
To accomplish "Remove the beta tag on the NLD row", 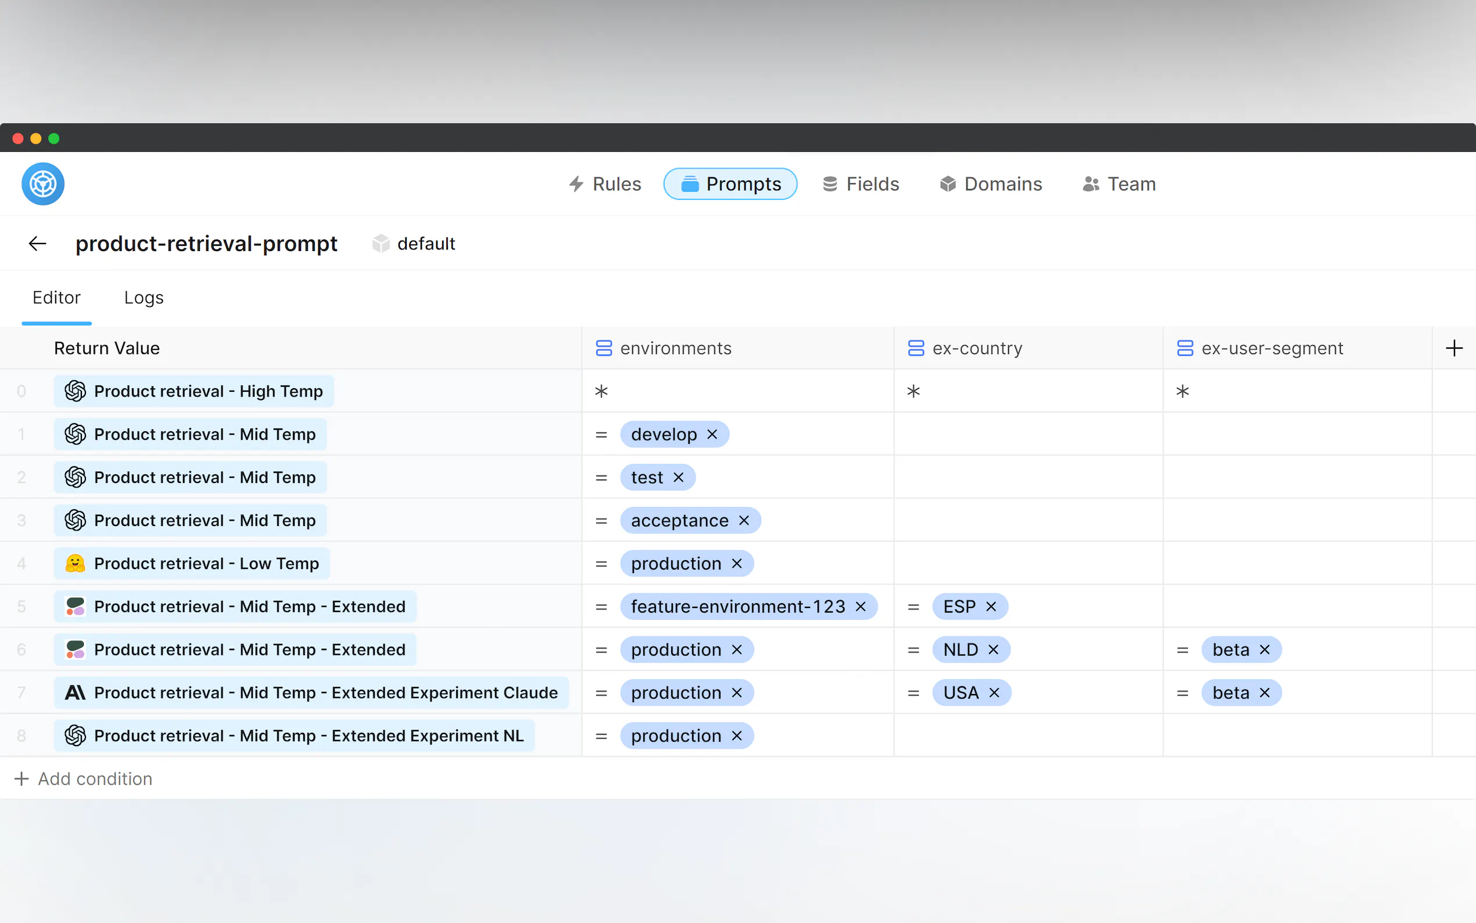I will (1265, 649).
